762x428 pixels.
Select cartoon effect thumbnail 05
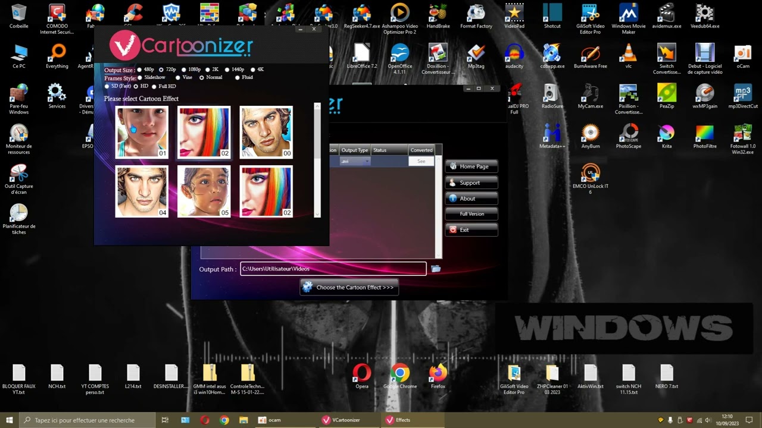tap(204, 191)
